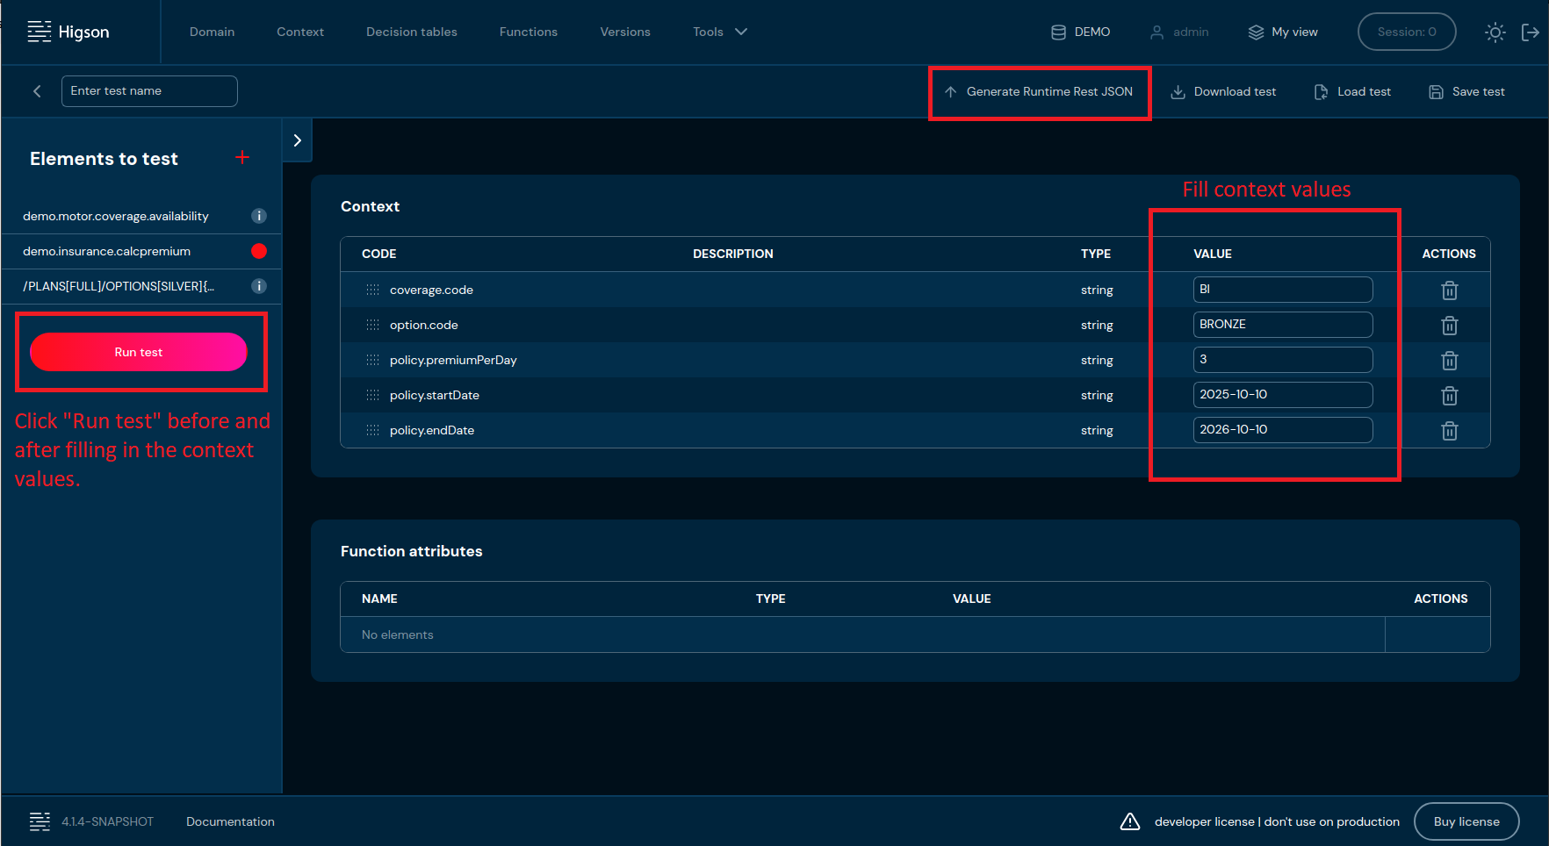Add element with the red plus icon

pos(242,157)
